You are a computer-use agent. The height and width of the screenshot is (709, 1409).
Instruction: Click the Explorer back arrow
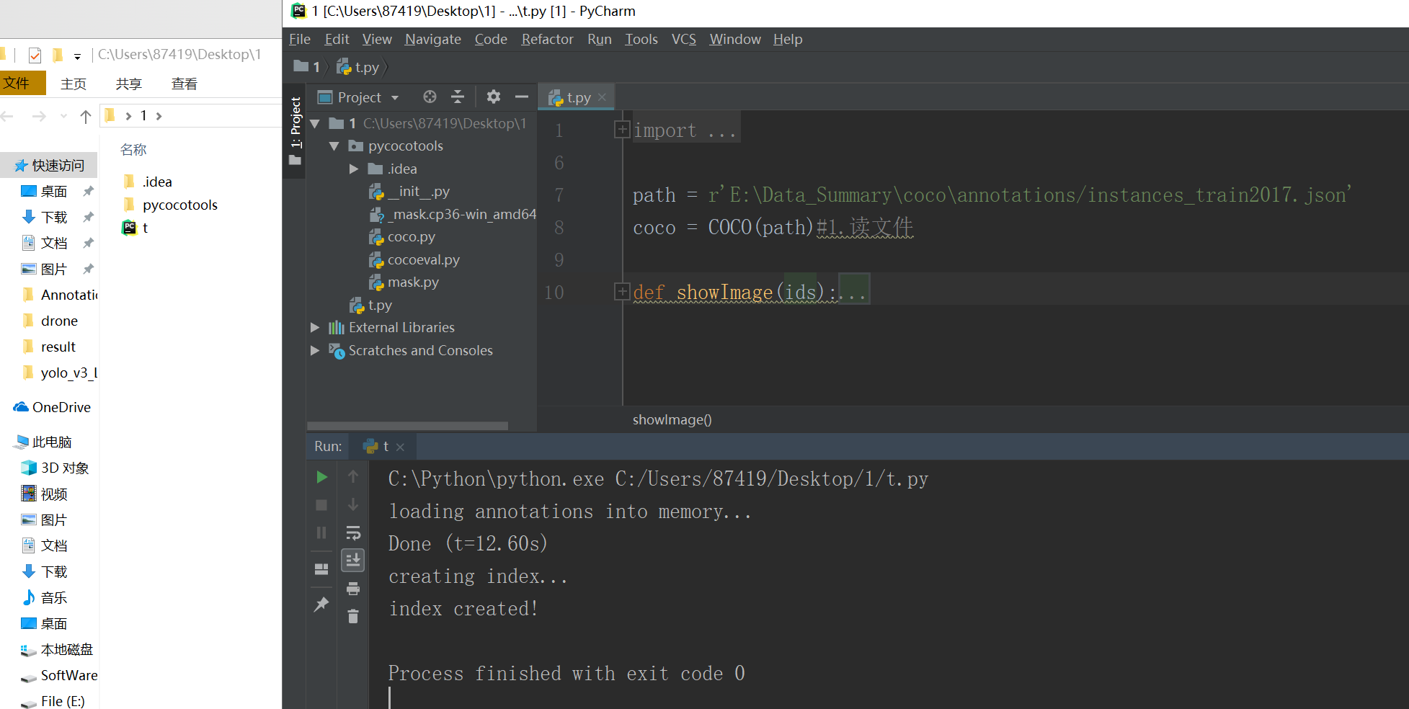coord(8,116)
